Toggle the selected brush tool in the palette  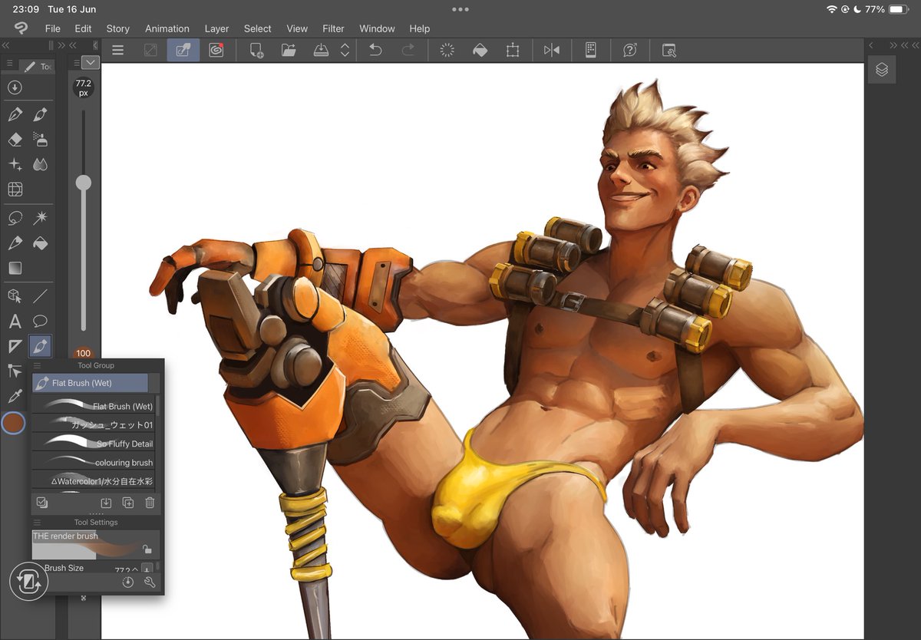tap(41, 347)
